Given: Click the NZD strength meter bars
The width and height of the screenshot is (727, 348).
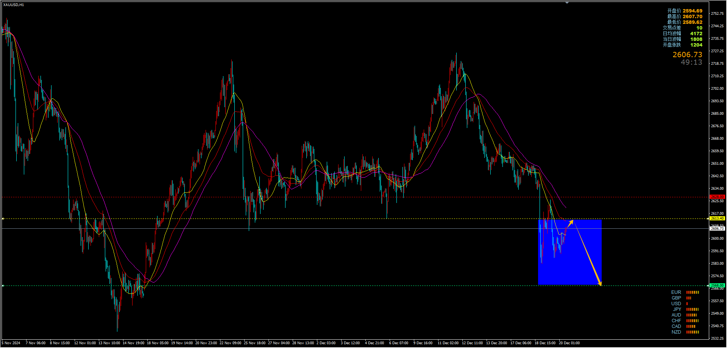Looking at the screenshot, I should point(693,332).
